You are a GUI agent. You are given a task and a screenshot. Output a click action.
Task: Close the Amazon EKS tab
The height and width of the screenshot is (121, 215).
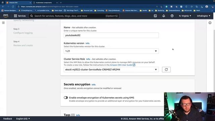(30, 3)
